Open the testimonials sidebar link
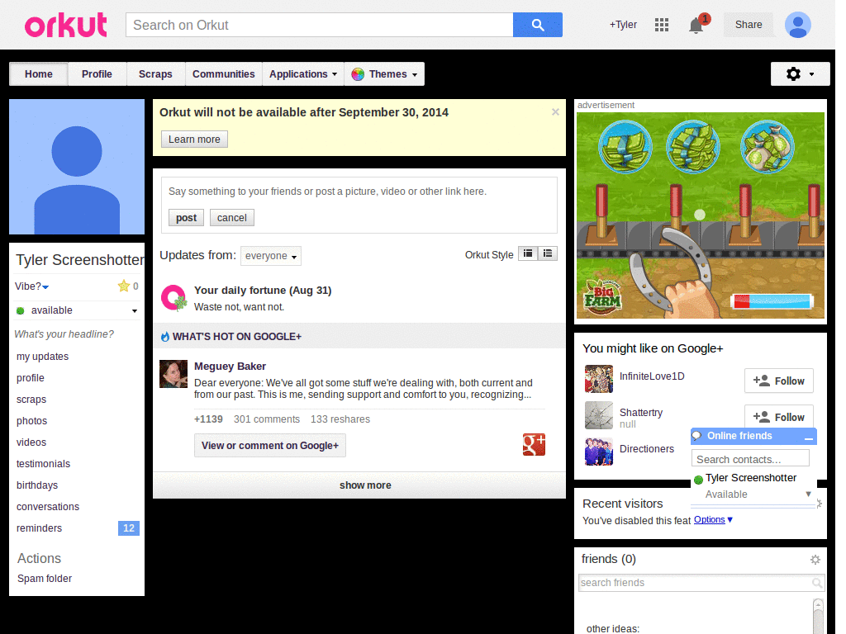 coord(43,464)
